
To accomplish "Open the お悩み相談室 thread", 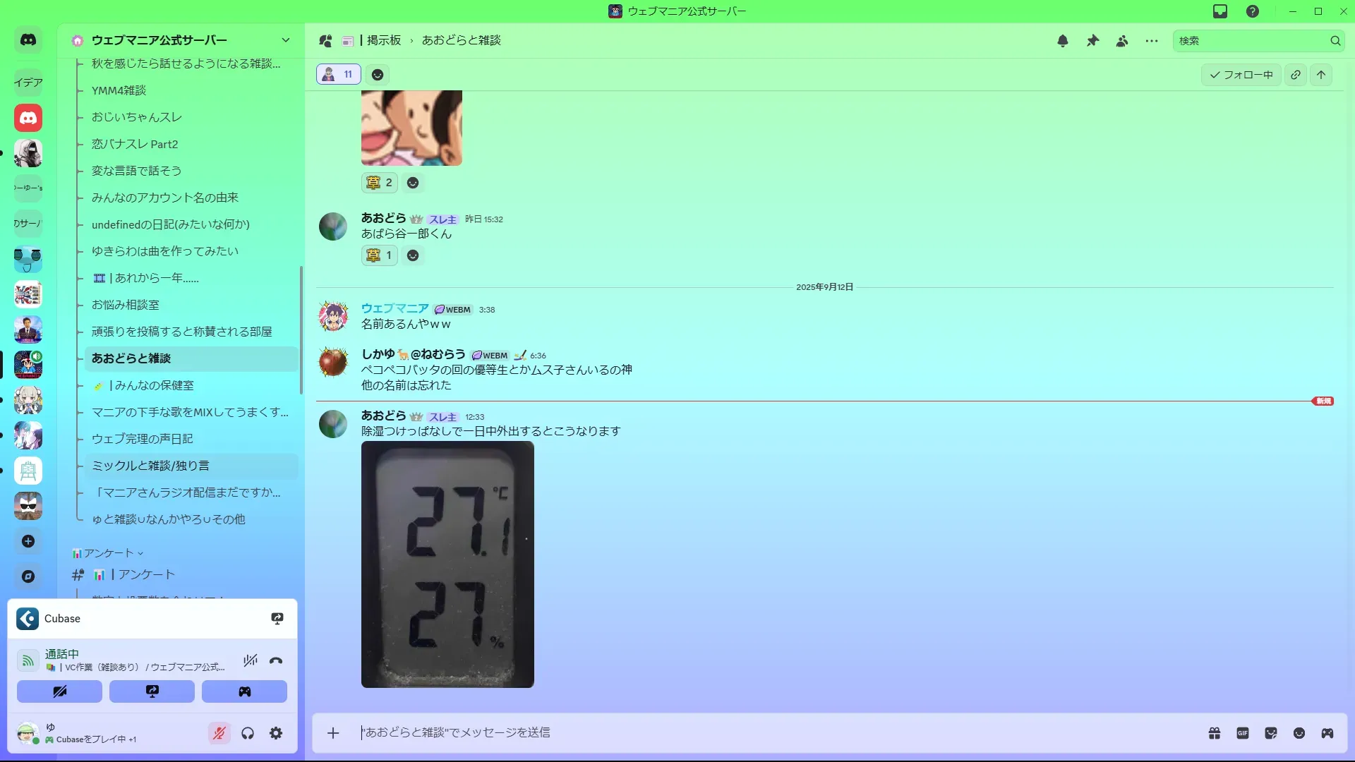I will (126, 305).
